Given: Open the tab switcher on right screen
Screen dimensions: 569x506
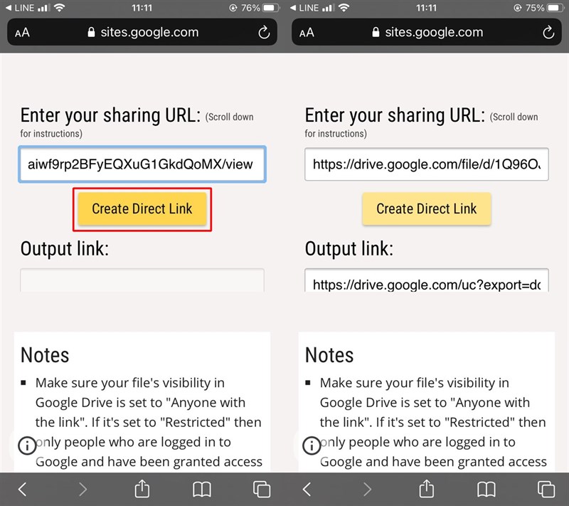Looking at the screenshot, I should click(x=546, y=490).
